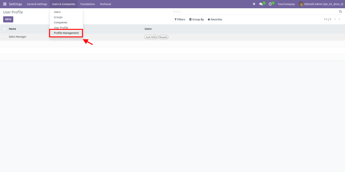This screenshot has width=345, height=172.
Task: Tick the Sales Manager row checkbox
Action: (x=4, y=37)
